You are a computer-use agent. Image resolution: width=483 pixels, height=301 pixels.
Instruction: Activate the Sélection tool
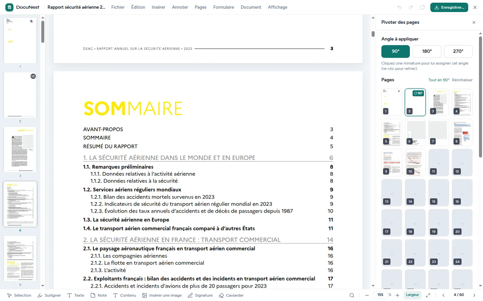coord(19,295)
